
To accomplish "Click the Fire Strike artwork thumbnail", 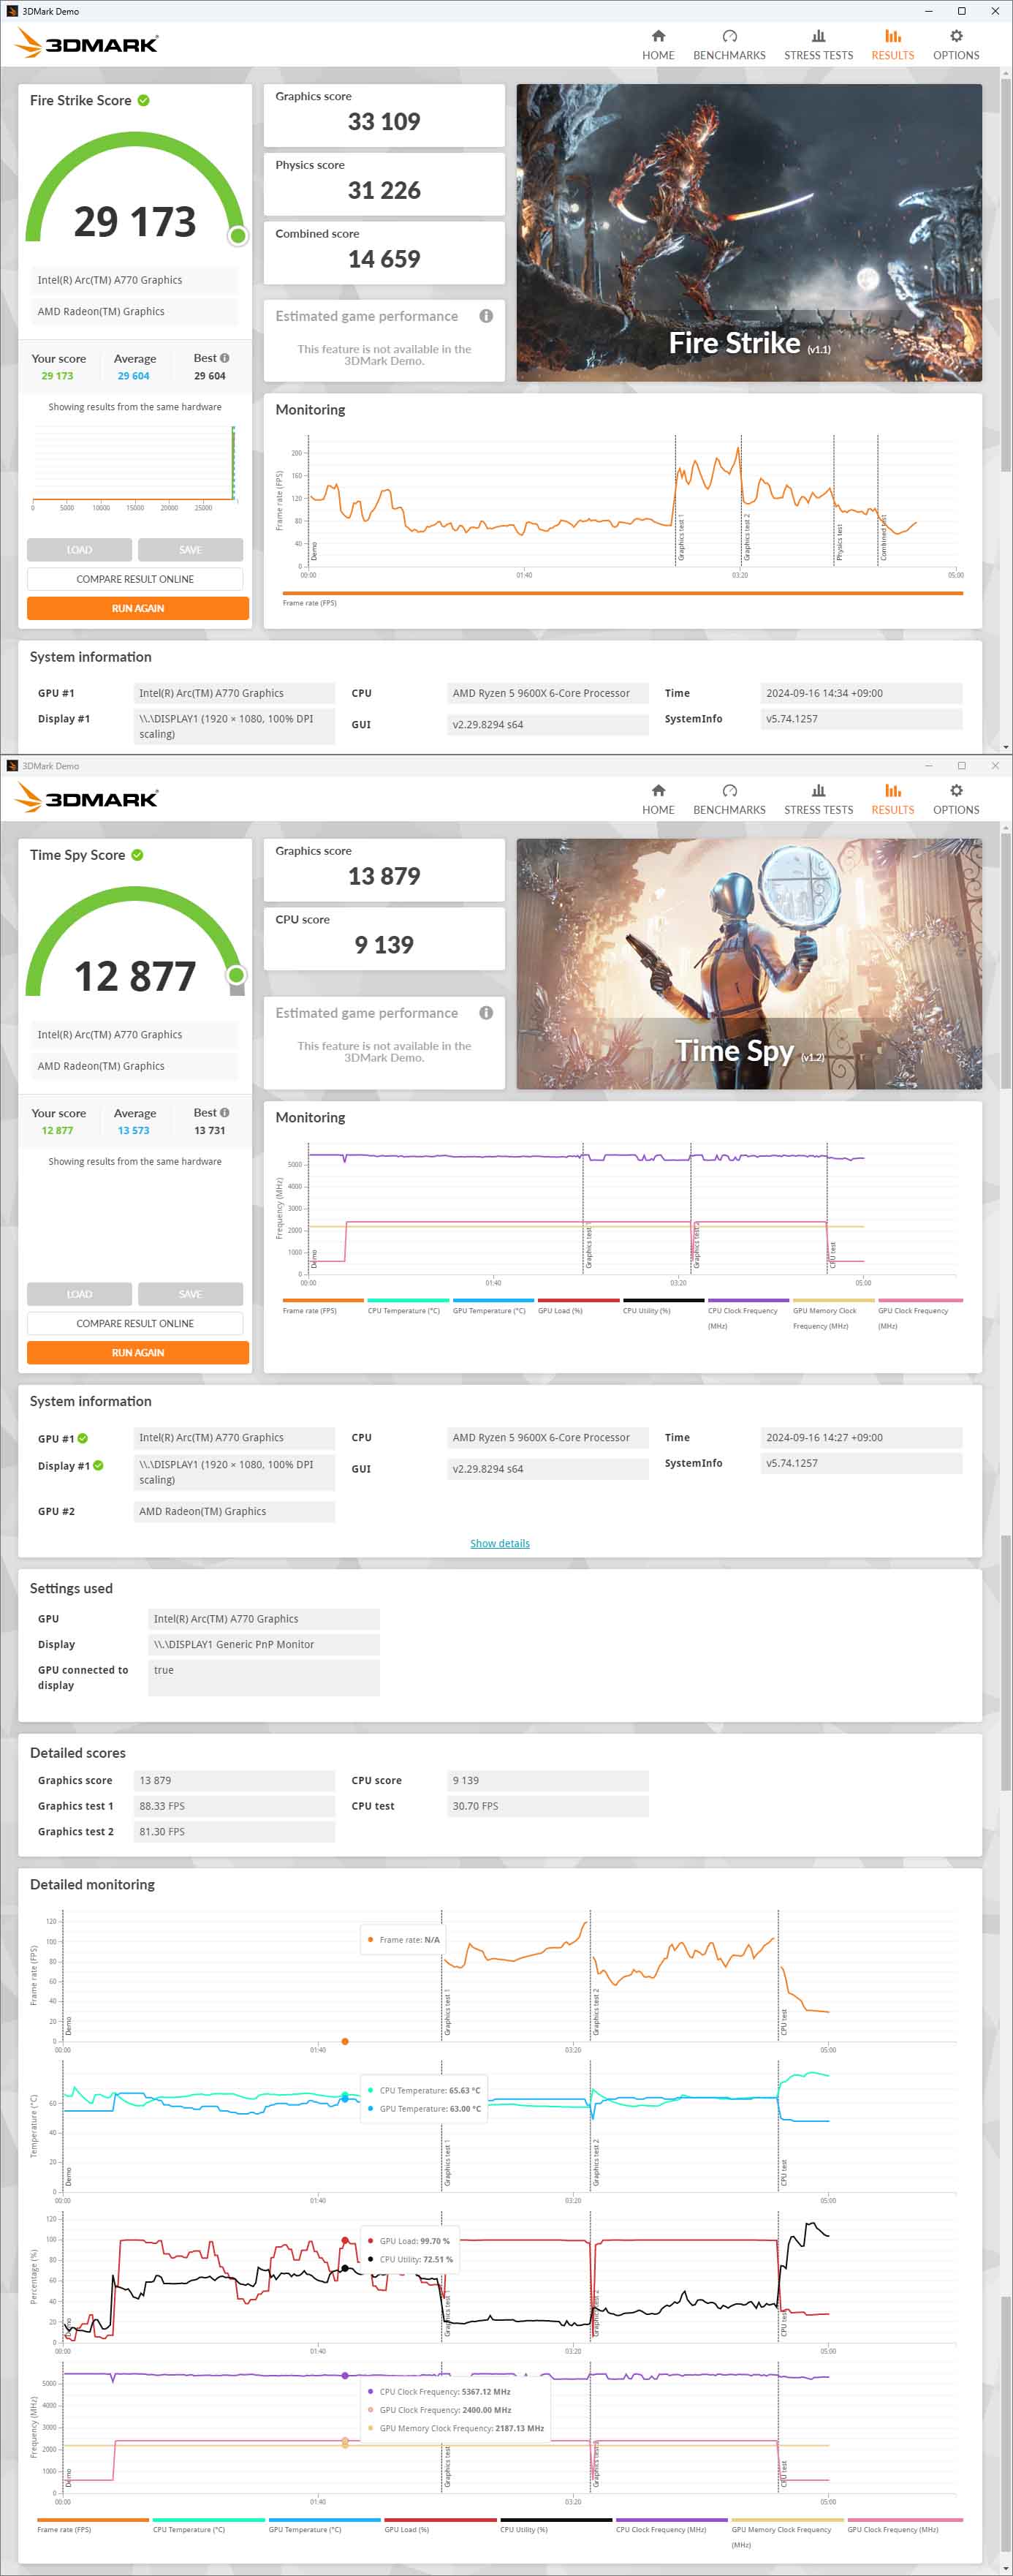I will pos(749,232).
